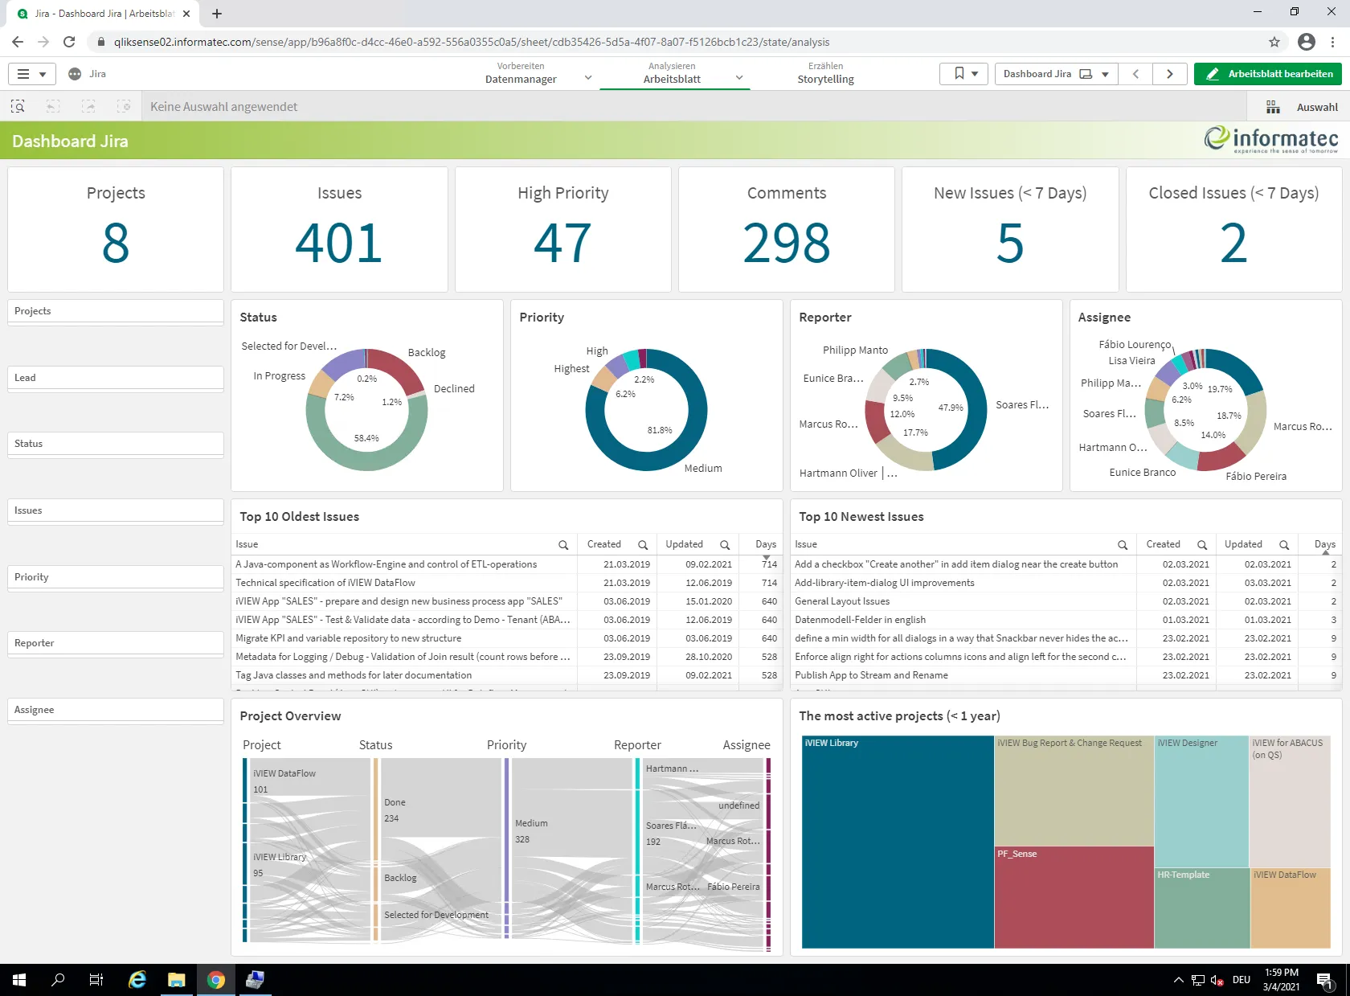Click the clear all selections icon
This screenshot has height=996, width=1350.
click(x=124, y=106)
